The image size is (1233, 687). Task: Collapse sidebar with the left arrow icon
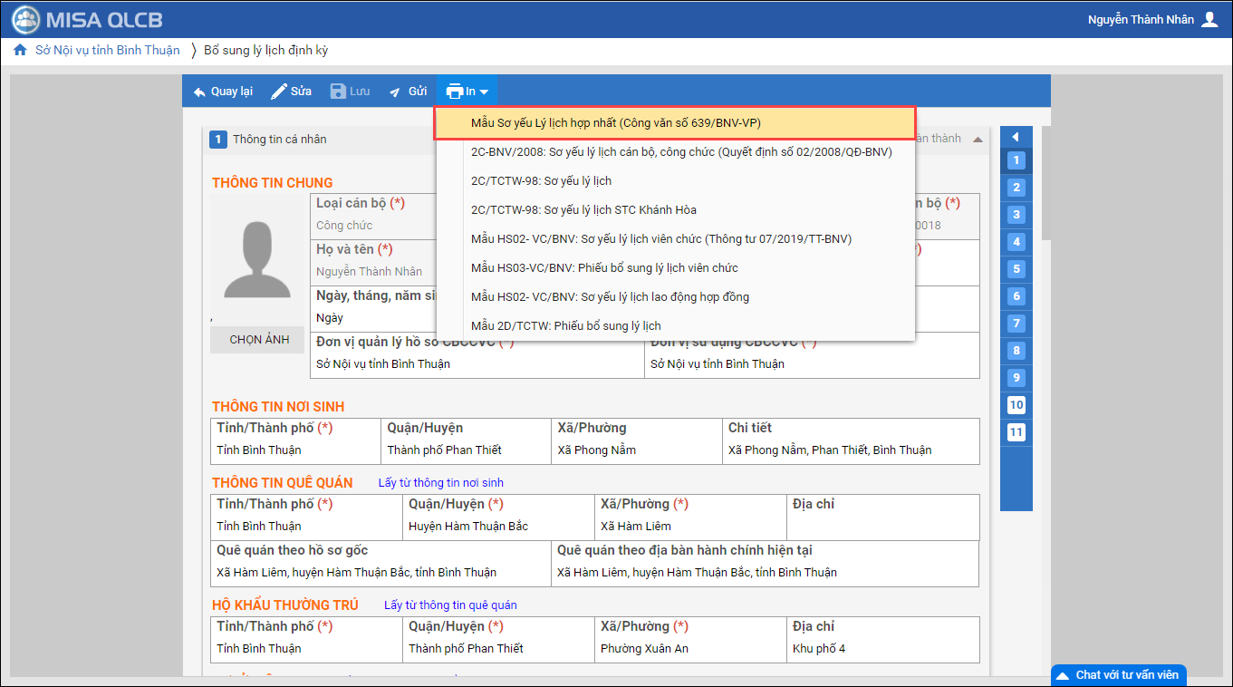point(1016,137)
